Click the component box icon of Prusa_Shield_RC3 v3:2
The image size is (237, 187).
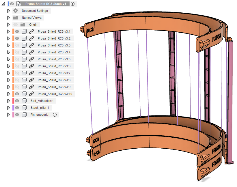point(24,38)
